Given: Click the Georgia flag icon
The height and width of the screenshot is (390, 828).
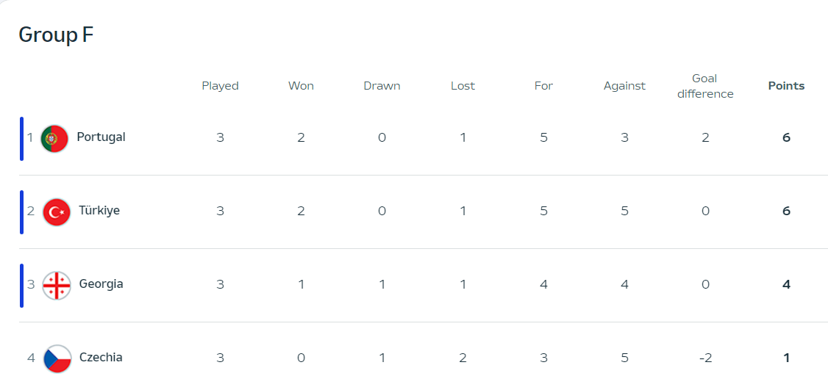Looking at the screenshot, I should (x=57, y=286).
